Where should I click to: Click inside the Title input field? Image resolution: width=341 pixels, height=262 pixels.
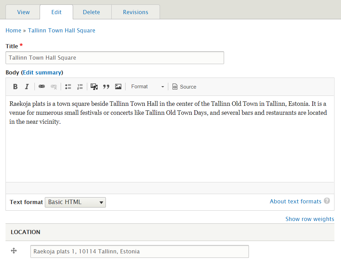pyautogui.click(x=114, y=58)
